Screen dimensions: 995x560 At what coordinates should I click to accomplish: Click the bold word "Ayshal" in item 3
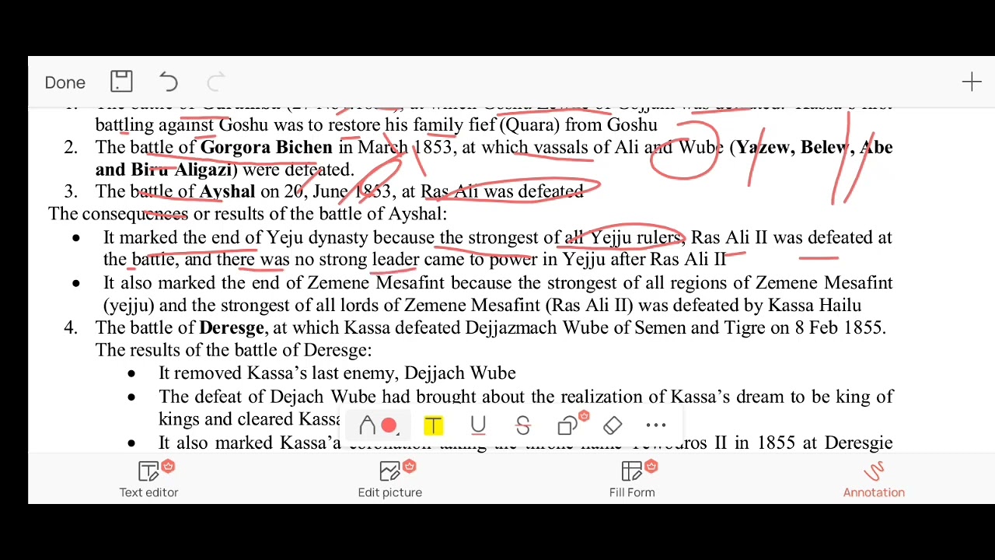[227, 191]
